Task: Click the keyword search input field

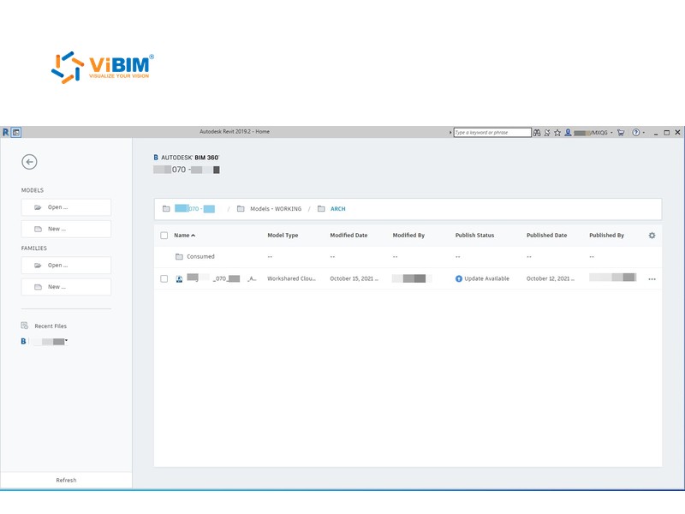Action: (492, 133)
